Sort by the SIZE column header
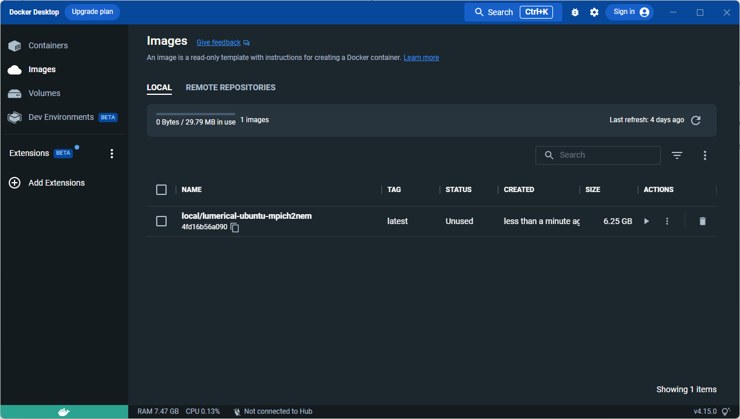 [x=593, y=190]
